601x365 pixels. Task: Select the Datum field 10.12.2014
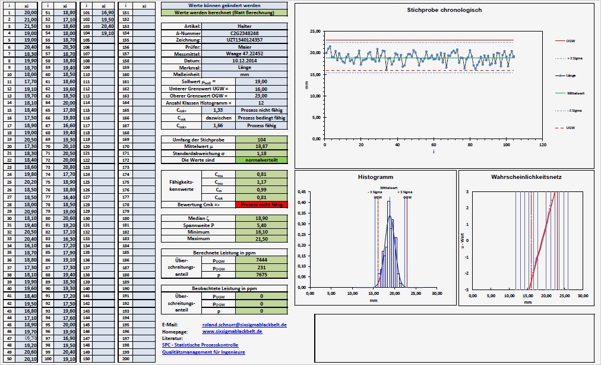click(x=244, y=61)
